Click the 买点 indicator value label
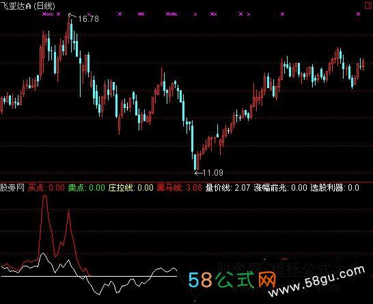The height and width of the screenshot is (304, 373). click(46, 188)
